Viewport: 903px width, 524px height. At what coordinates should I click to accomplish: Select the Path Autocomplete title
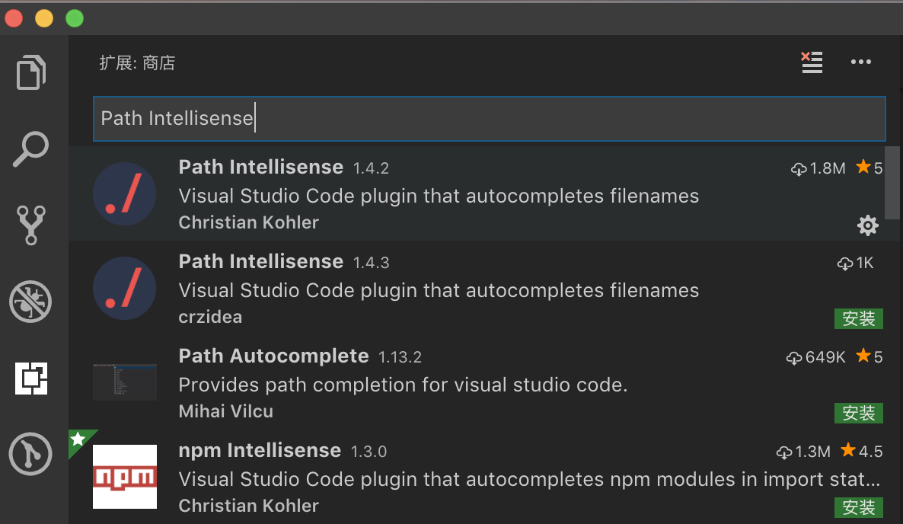(273, 356)
